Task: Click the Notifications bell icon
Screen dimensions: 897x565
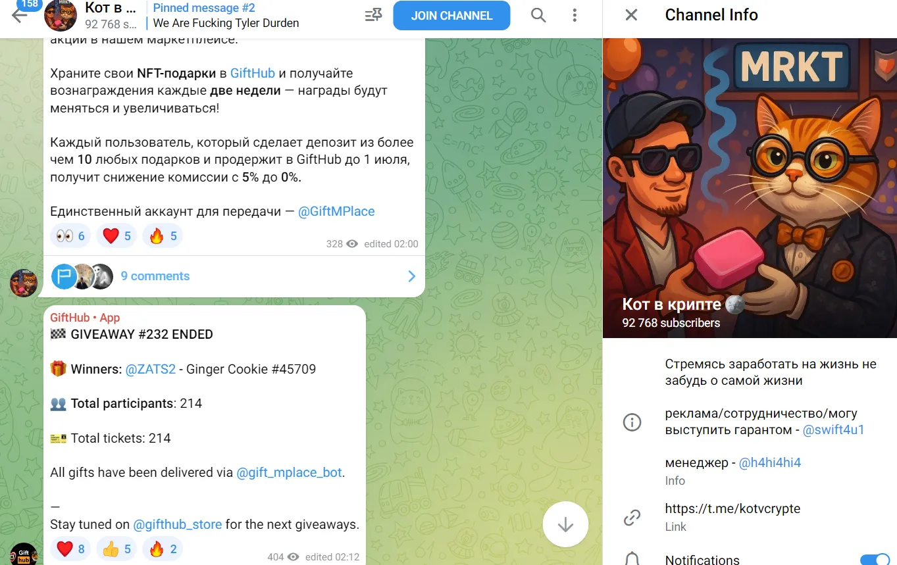Action: click(x=632, y=559)
